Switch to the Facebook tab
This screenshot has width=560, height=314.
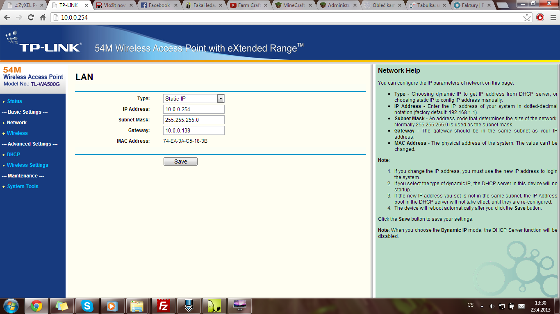(x=159, y=5)
